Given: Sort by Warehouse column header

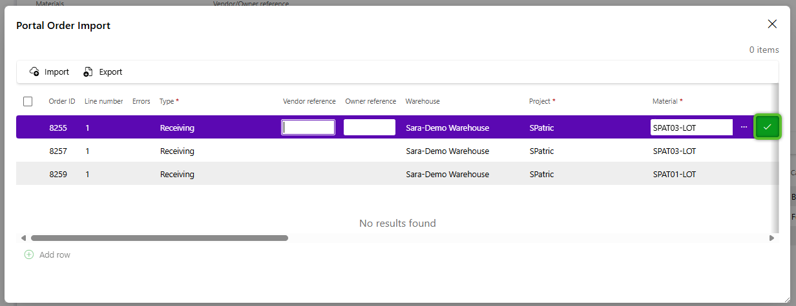Looking at the screenshot, I should tap(423, 101).
